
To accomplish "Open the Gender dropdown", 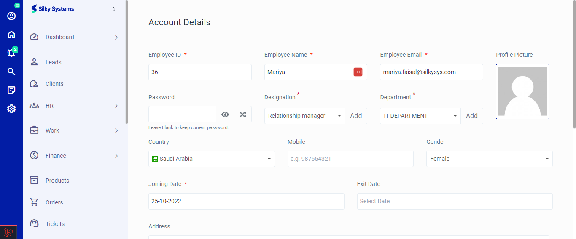I will click(x=490, y=159).
